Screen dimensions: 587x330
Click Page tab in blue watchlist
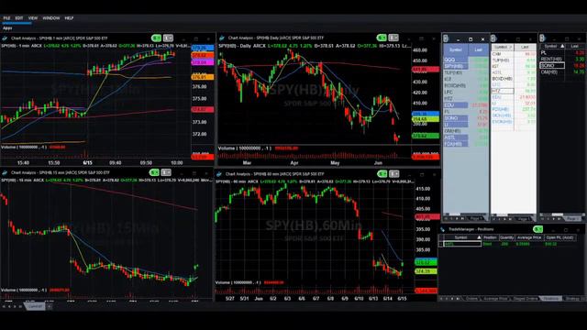pos(475,218)
